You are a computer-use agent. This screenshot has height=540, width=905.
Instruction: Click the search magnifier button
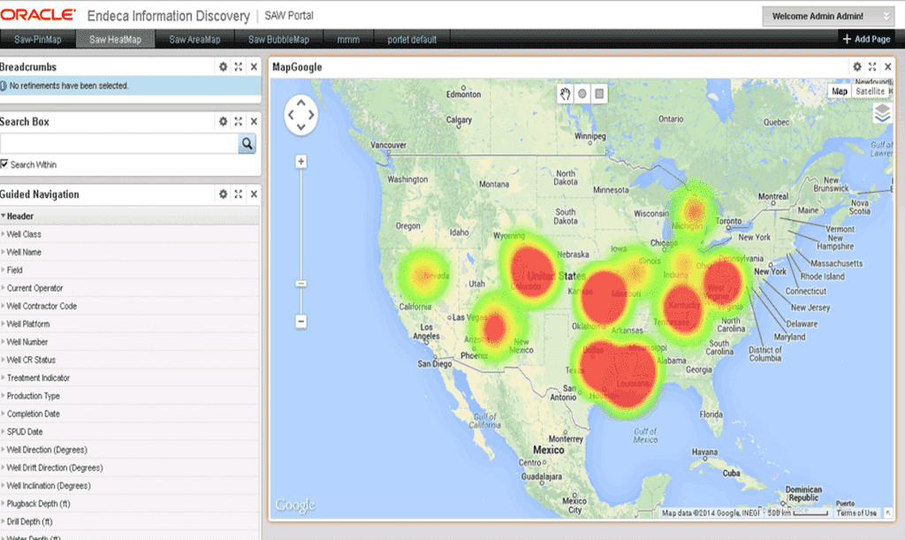[247, 144]
